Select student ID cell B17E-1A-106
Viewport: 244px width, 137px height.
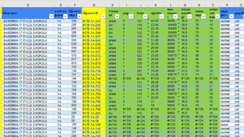94,125
